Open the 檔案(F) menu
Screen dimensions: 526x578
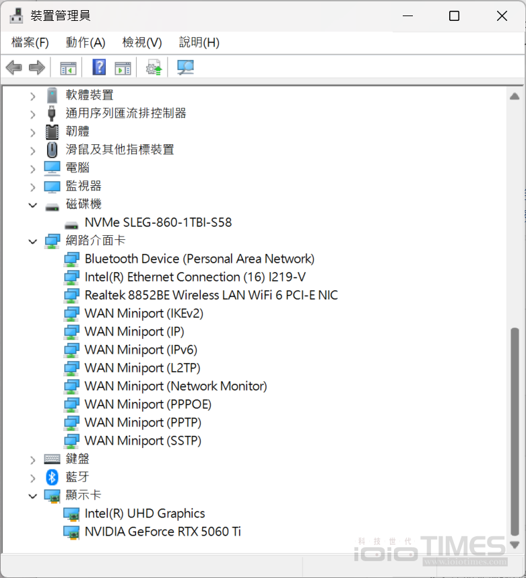pyautogui.click(x=30, y=42)
